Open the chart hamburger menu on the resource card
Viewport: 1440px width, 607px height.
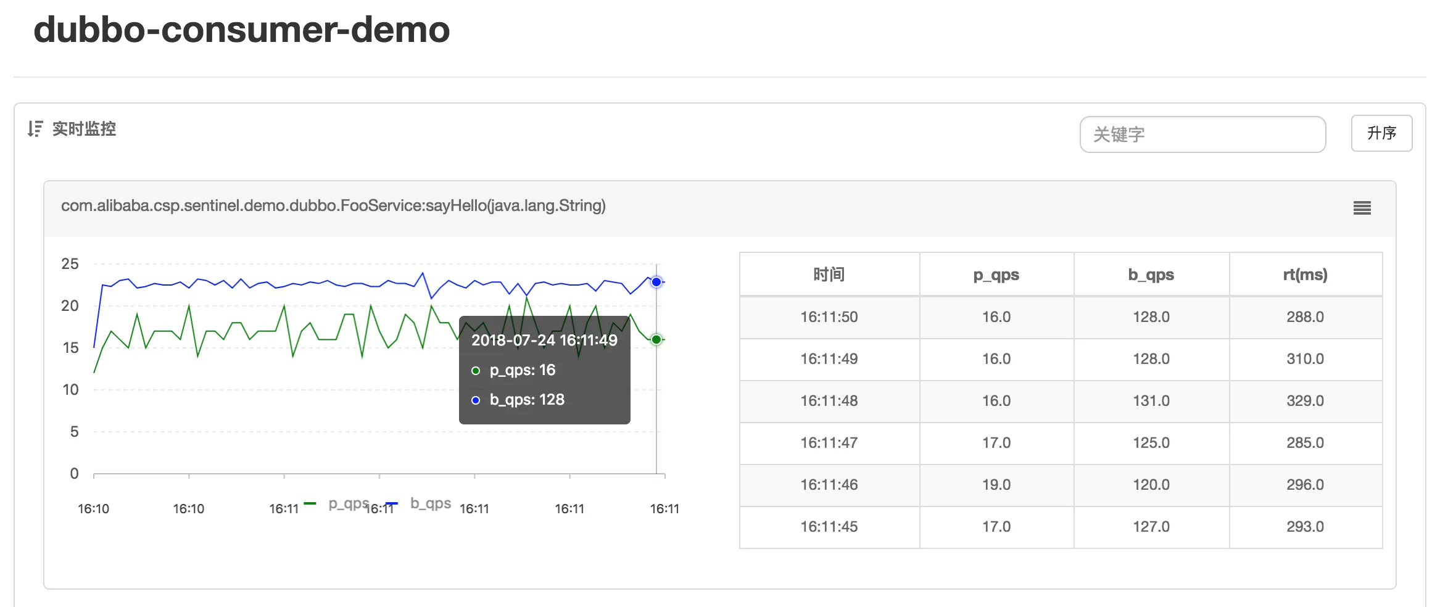coord(1362,209)
